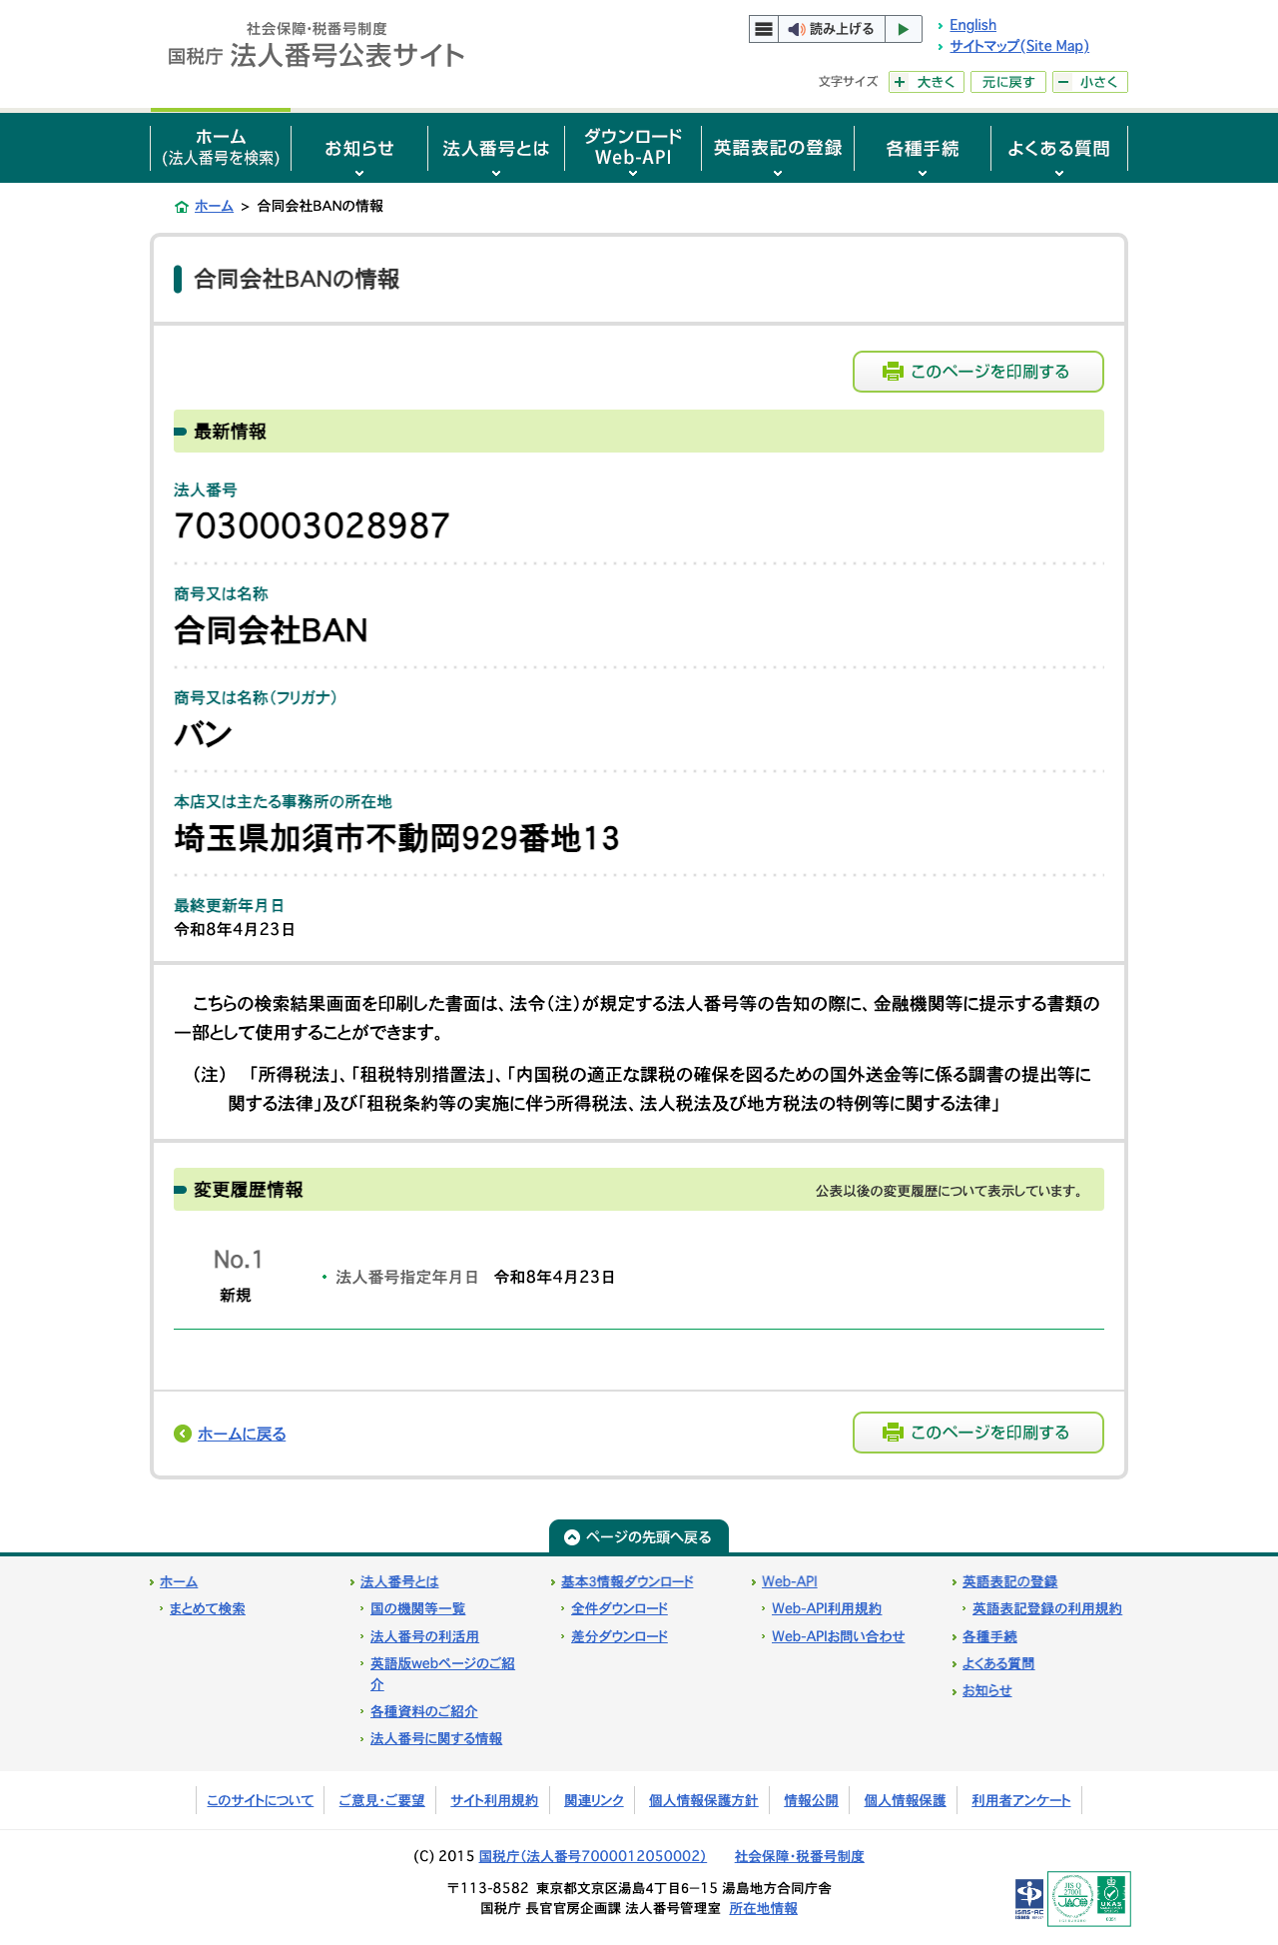Click the top このページを印刷する print button
Image resolution: width=1278 pixels, height=1945 pixels.
tap(978, 372)
